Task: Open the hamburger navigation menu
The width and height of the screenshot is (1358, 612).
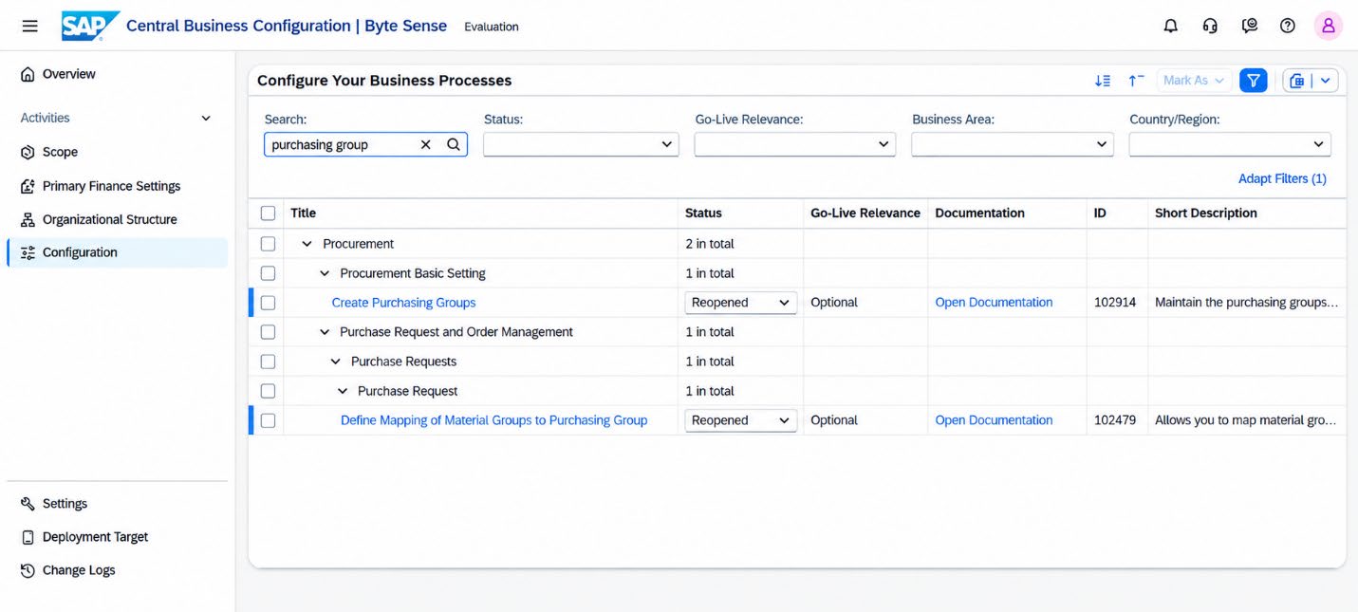Action: click(x=30, y=26)
